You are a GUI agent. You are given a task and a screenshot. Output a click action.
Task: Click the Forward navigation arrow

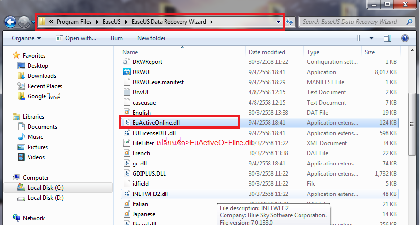(x=24, y=22)
